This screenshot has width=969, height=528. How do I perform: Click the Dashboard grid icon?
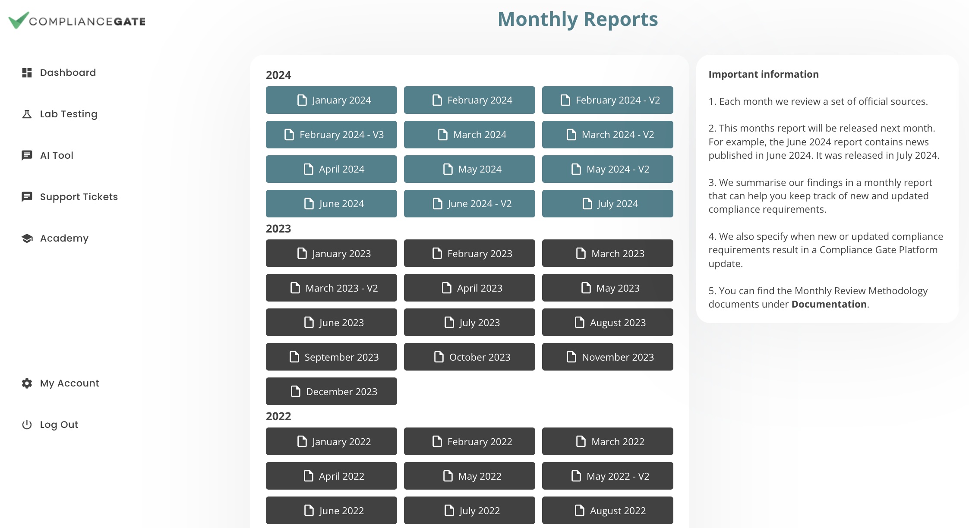27,72
